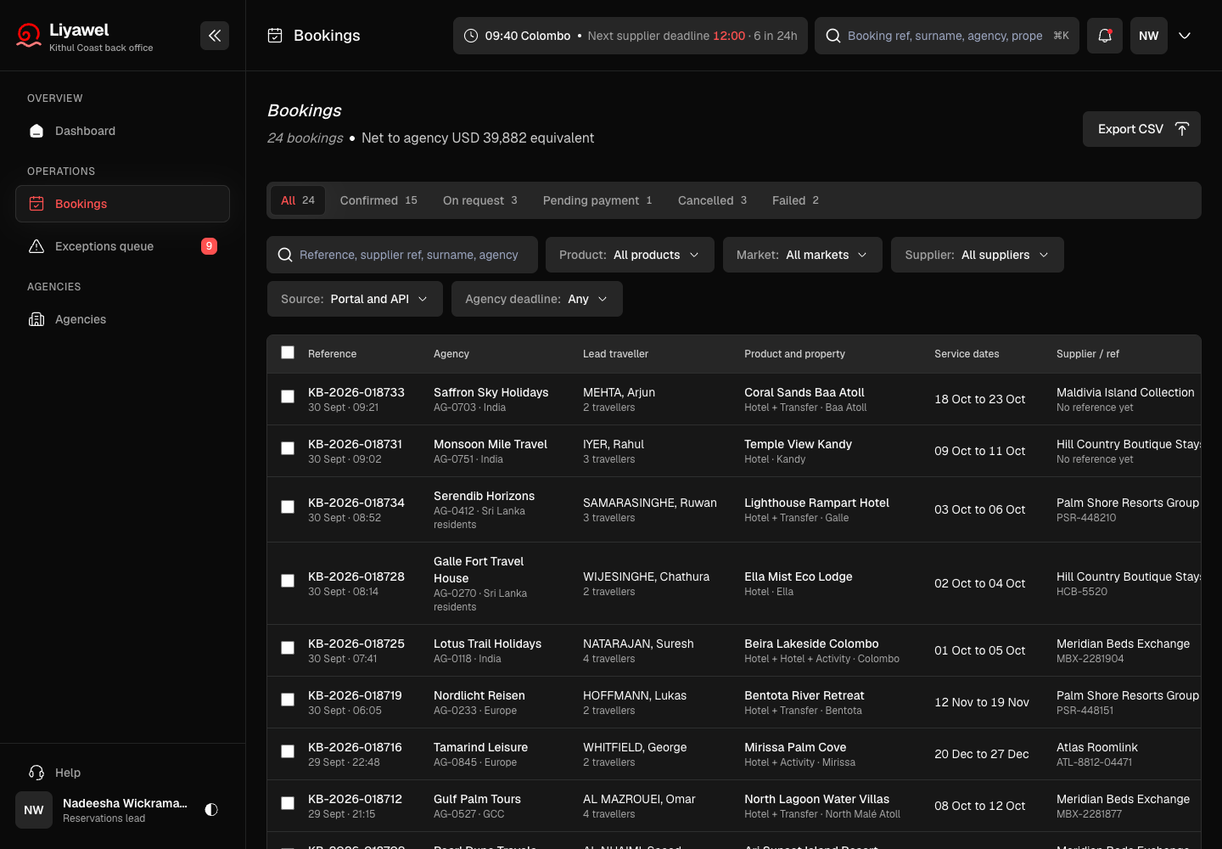Viewport: 1222px width, 849px height.
Task: Switch to the Cancelled tab
Action: pyautogui.click(x=713, y=200)
